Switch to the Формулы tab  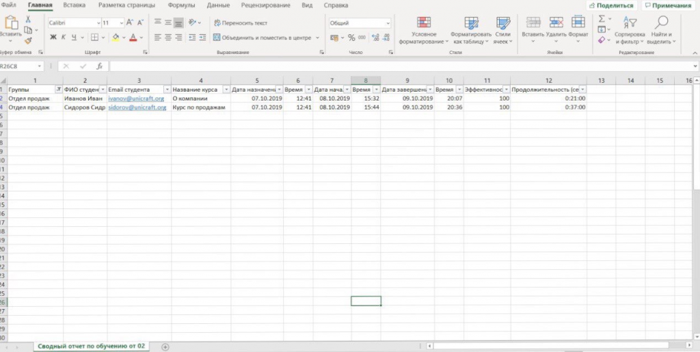click(181, 5)
